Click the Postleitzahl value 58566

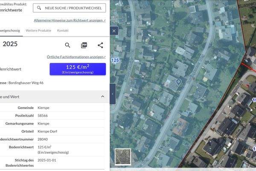[43, 115]
